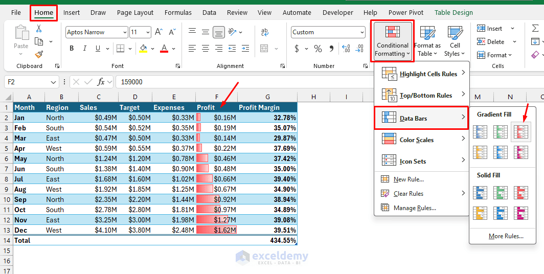Viewport: 544px width, 274px height.
Task: Open Cell Styles gallery
Action: pos(455,41)
